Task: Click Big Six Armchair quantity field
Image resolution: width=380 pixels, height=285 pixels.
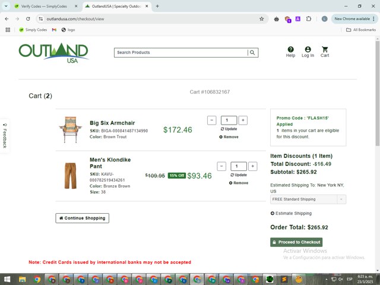Action: 229,120
